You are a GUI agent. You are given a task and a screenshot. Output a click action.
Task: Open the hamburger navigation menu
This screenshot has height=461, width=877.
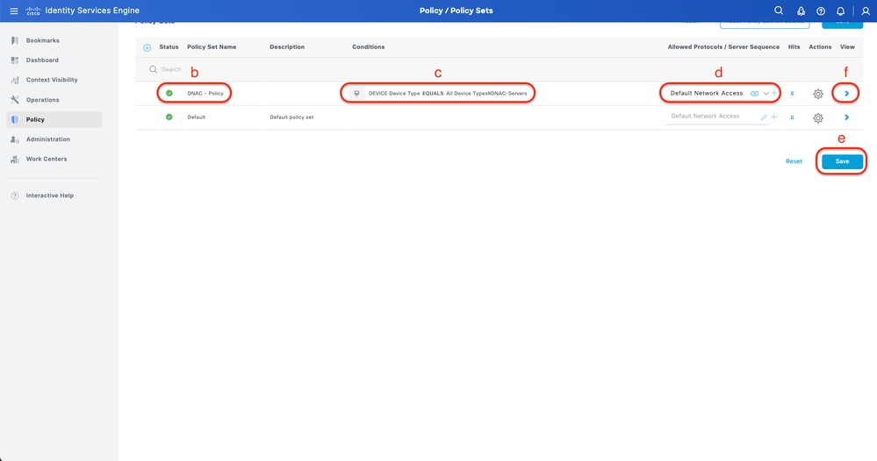click(13, 11)
